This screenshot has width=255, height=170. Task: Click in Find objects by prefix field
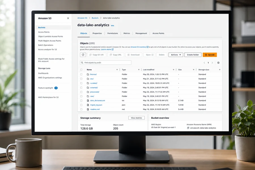[x=106, y=63]
